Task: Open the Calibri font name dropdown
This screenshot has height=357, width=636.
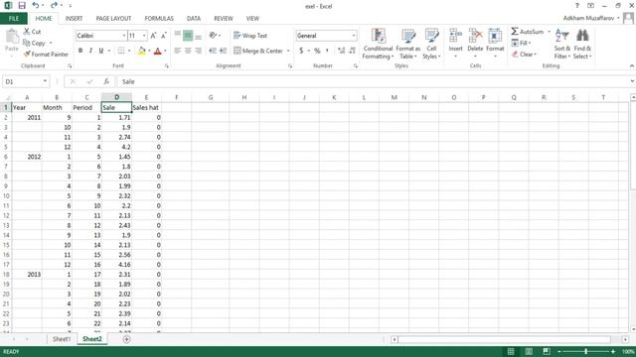Action: pos(123,36)
